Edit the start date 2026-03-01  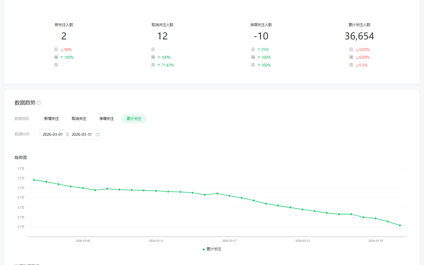pyautogui.click(x=53, y=134)
